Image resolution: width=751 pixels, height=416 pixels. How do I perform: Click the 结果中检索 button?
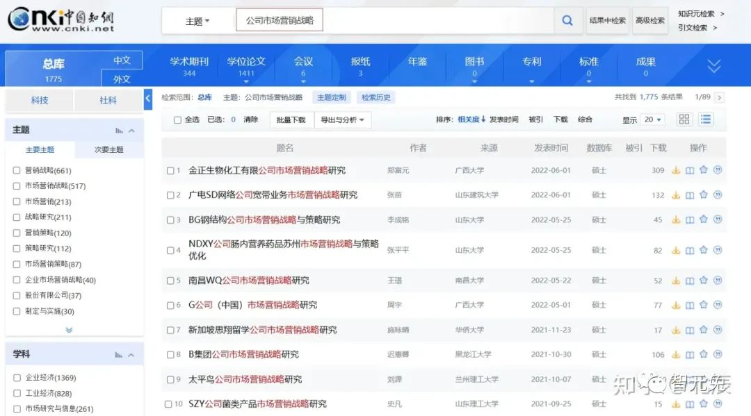click(607, 21)
